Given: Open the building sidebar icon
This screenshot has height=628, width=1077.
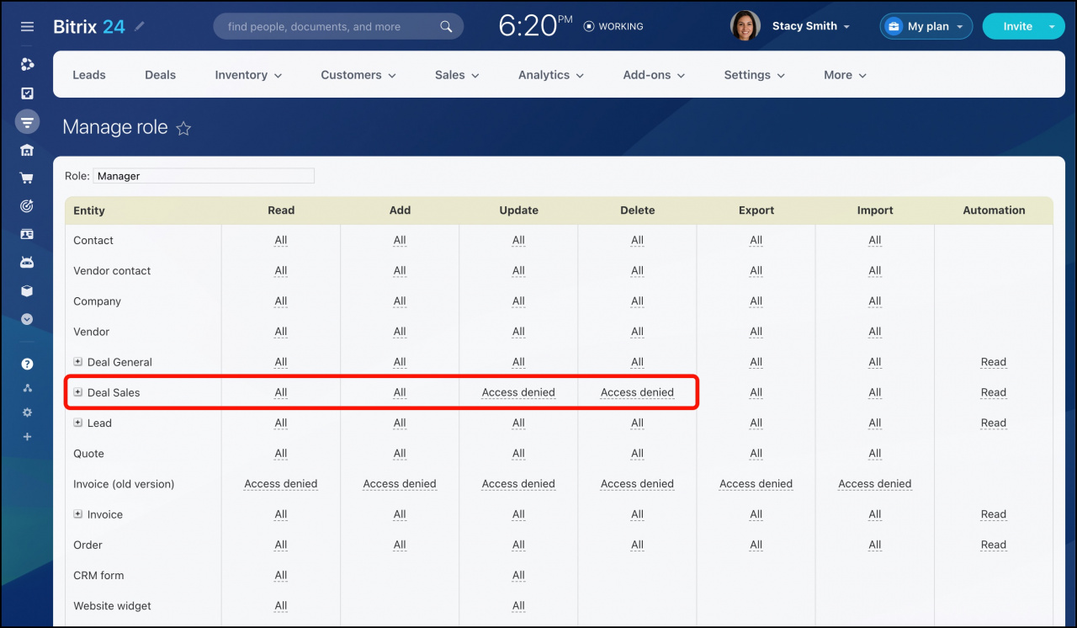Looking at the screenshot, I should pyautogui.click(x=27, y=150).
